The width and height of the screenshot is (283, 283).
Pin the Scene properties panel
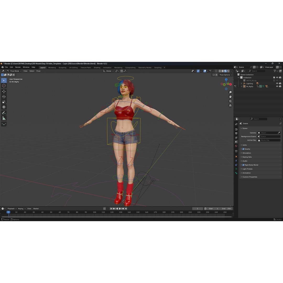point(280,124)
